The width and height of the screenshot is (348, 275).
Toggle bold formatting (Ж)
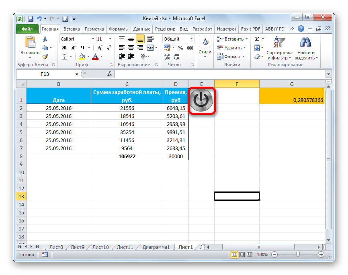64,48
